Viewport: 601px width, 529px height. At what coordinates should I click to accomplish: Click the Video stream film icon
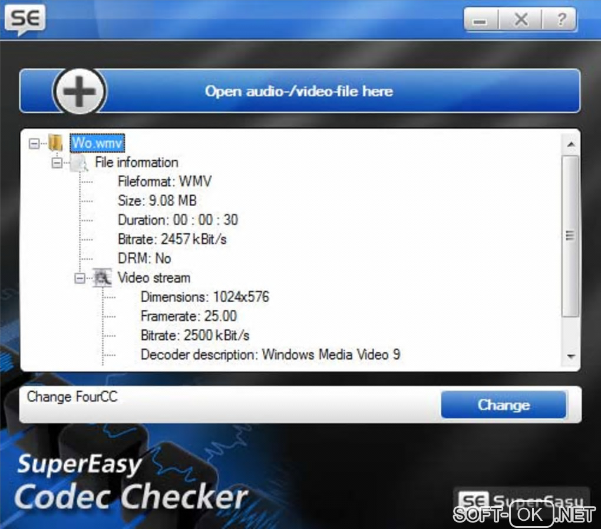[103, 278]
